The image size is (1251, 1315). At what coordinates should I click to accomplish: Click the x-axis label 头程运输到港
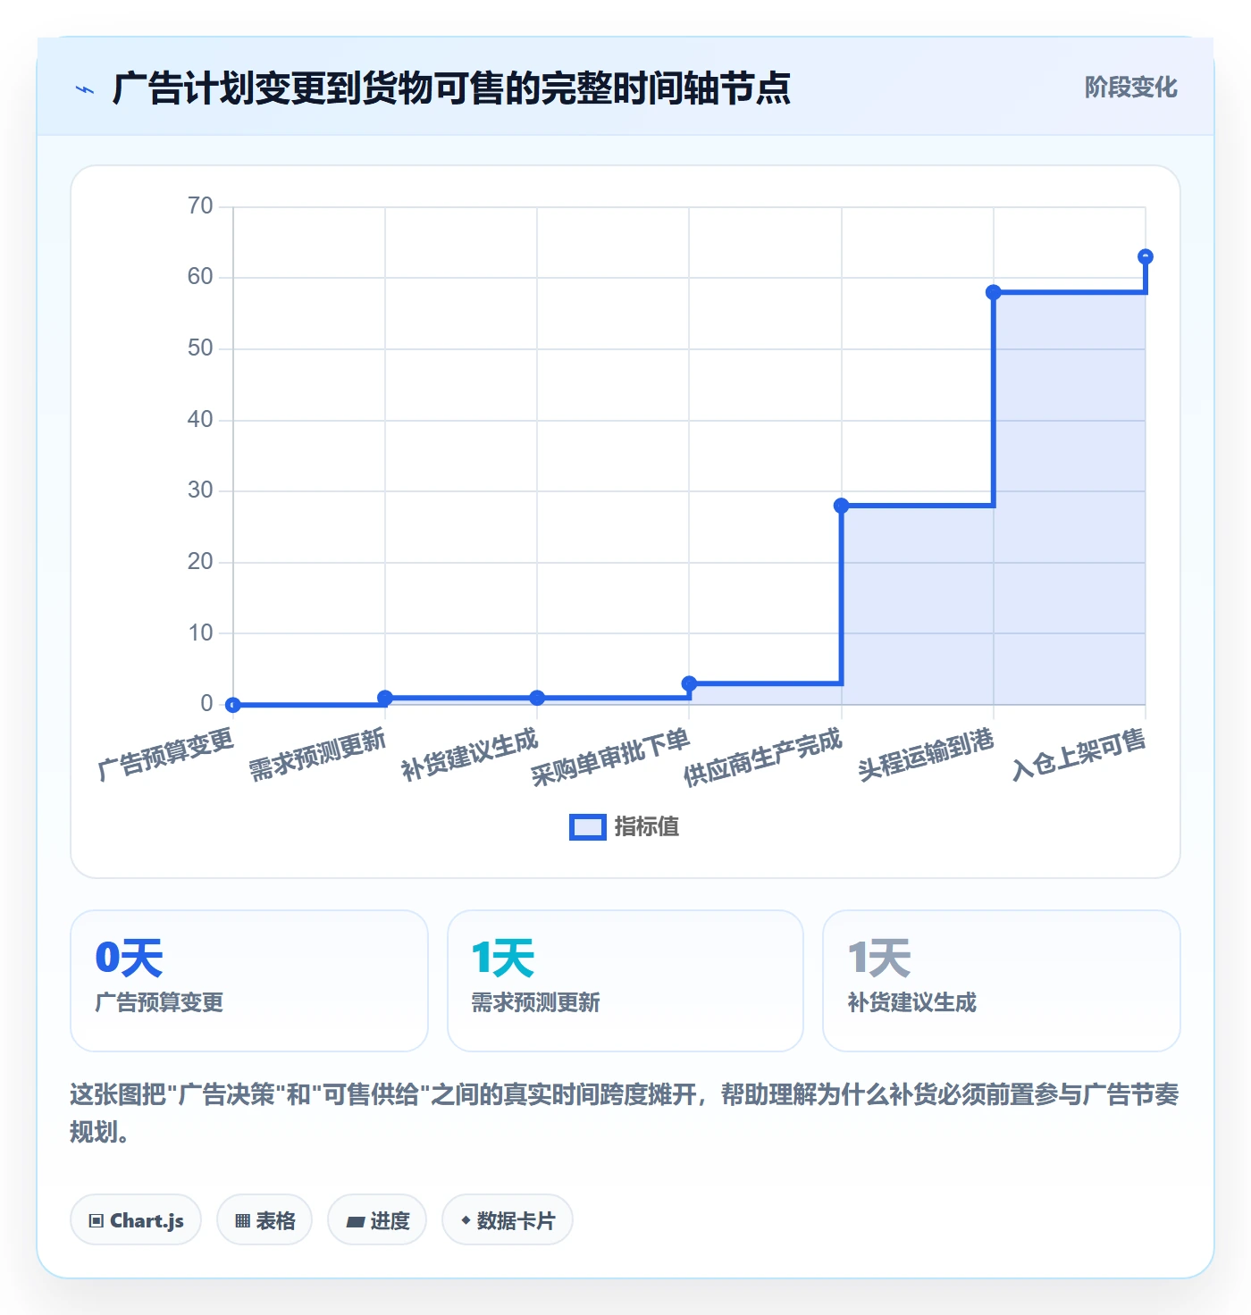coord(927,754)
